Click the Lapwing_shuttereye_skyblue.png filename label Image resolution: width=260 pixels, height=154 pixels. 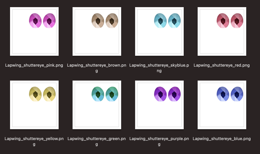[x=159, y=68]
